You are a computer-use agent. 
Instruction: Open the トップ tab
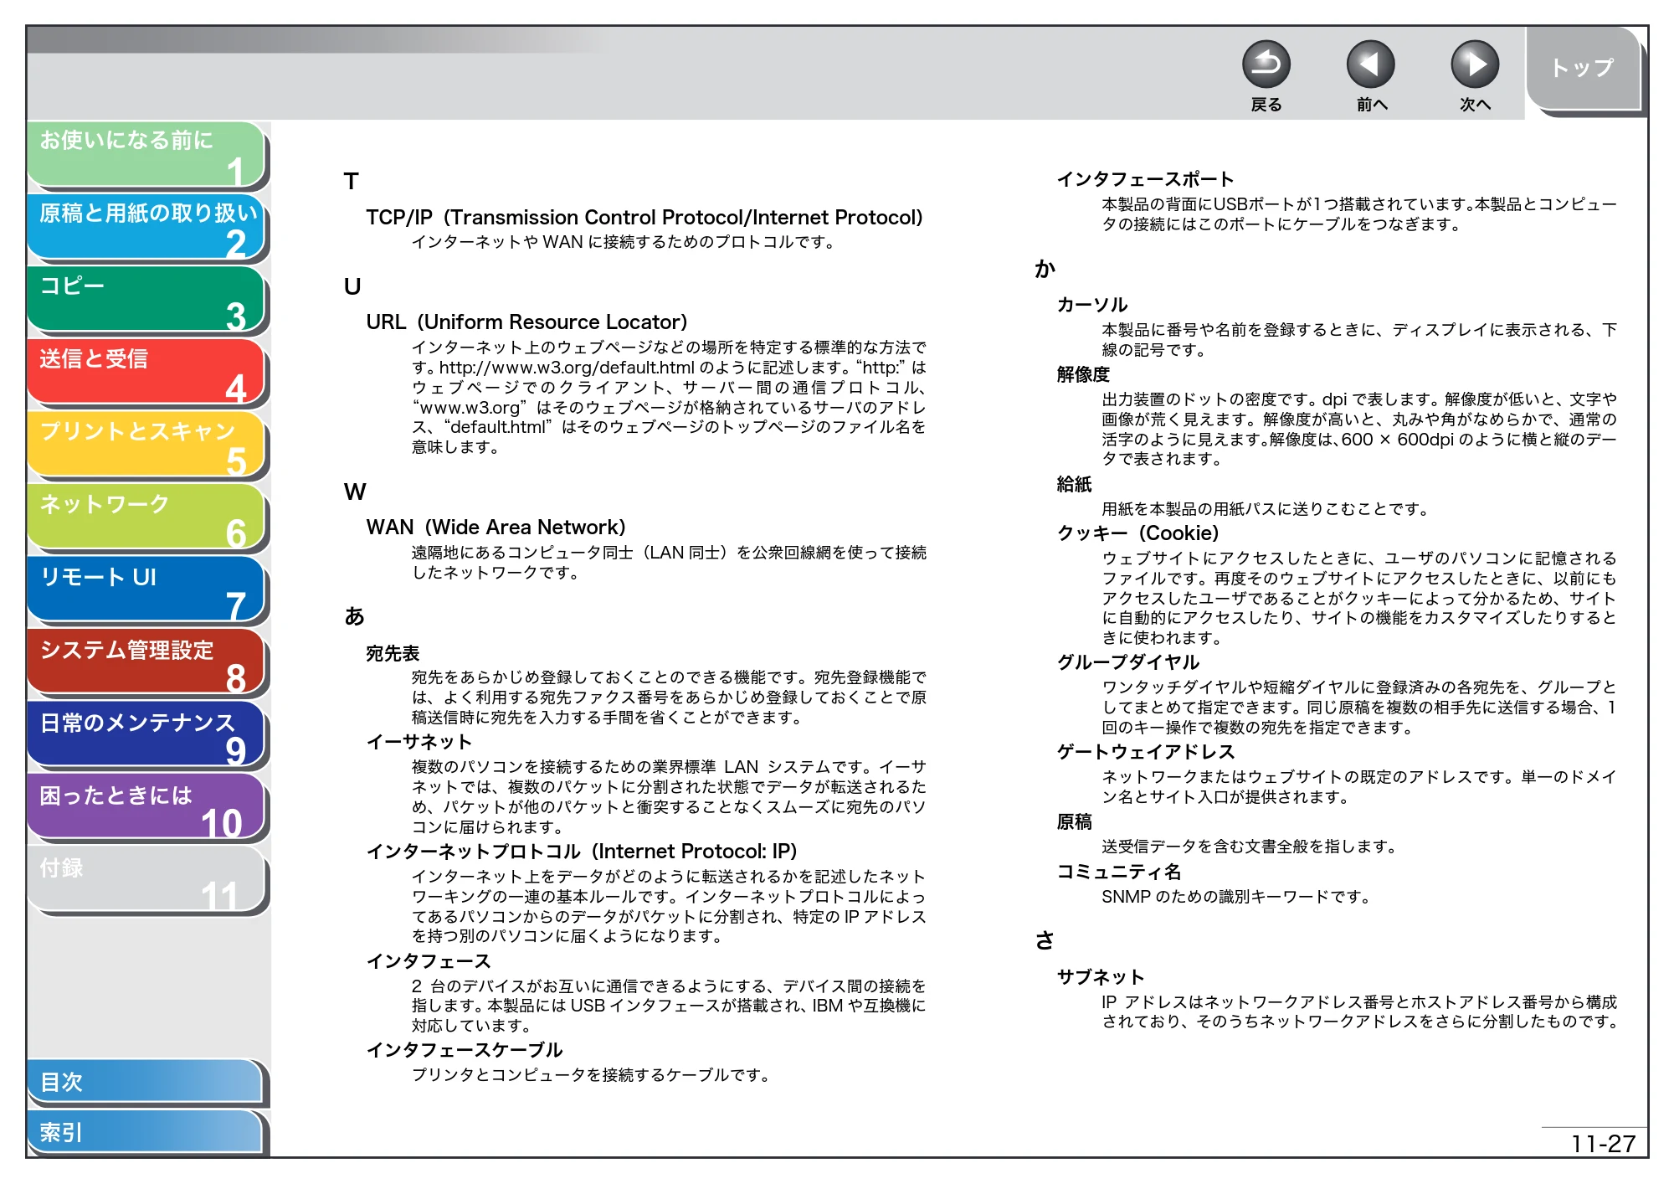click(1583, 69)
